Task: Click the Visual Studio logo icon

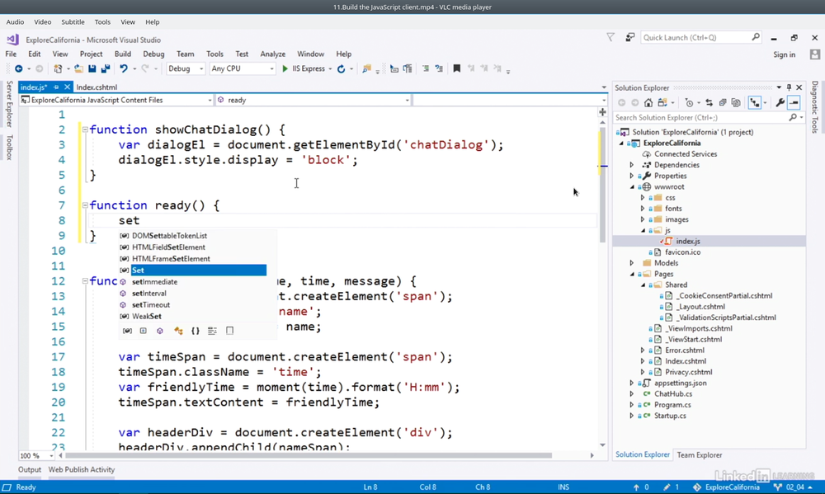Action: tap(12, 40)
